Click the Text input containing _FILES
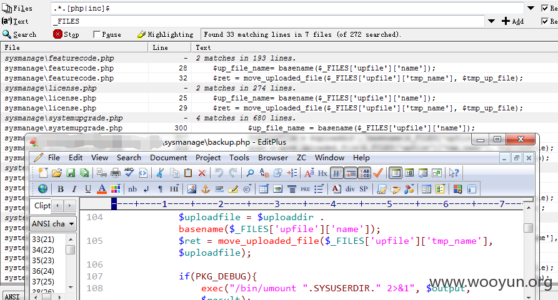This screenshot has height=300, width=558. (267, 21)
